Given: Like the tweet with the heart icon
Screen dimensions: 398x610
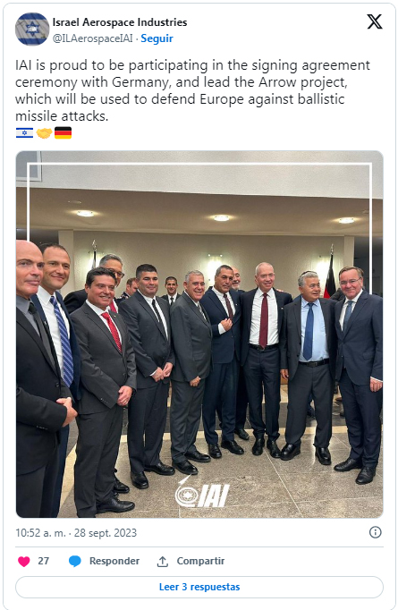Looking at the screenshot, I should click(24, 562).
